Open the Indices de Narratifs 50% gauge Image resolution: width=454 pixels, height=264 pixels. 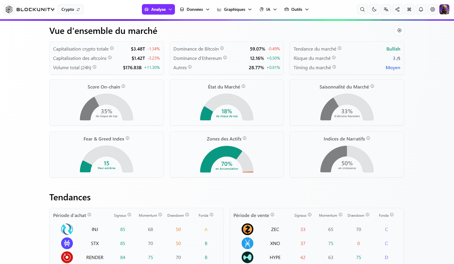tap(347, 159)
